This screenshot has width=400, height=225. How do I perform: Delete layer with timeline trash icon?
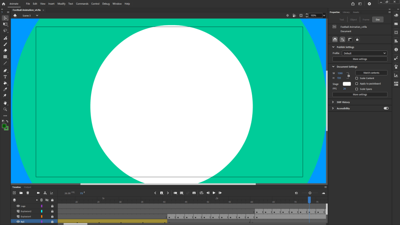click(28, 193)
